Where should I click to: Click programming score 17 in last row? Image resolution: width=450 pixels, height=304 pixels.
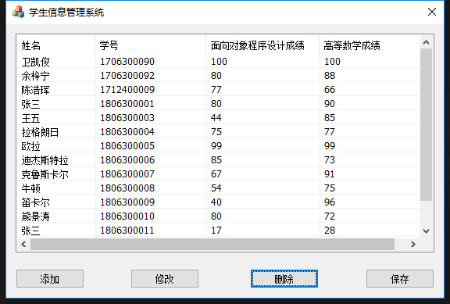point(216,231)
